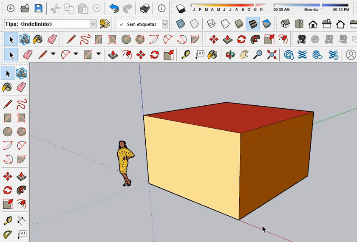Open the 'Tipo: <indefinido>' dropdown
The width and height of the screenshot is (357, 242).
93,24
